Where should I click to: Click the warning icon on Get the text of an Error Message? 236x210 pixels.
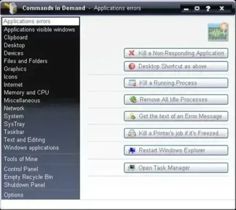click(x=132, y=116)
